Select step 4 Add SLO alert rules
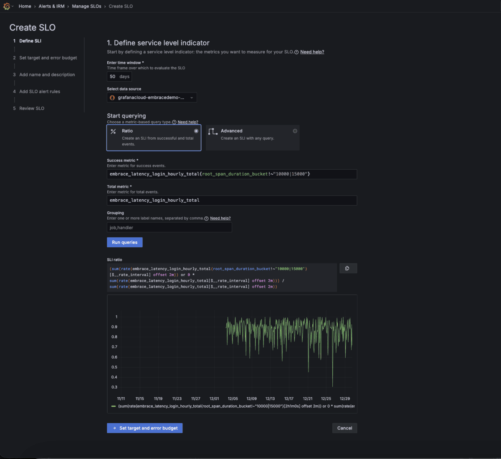Image resolution: width=501 pixels, height=459 pixels. tap(40, 91)
